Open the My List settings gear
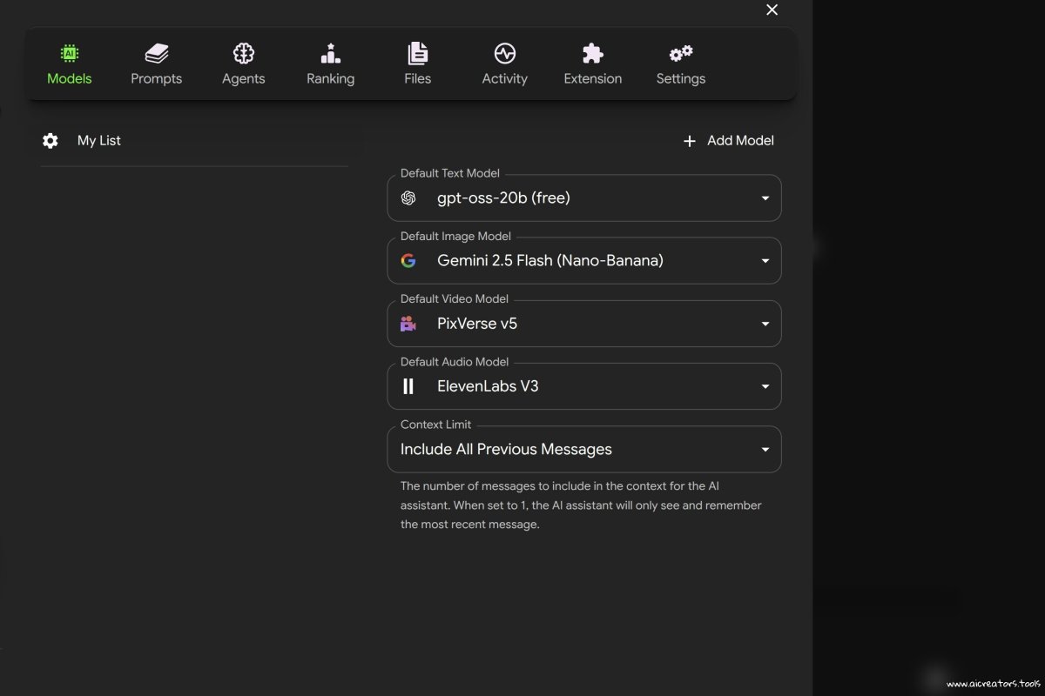This screenshot has width=1045, height=696. (51, 140)
